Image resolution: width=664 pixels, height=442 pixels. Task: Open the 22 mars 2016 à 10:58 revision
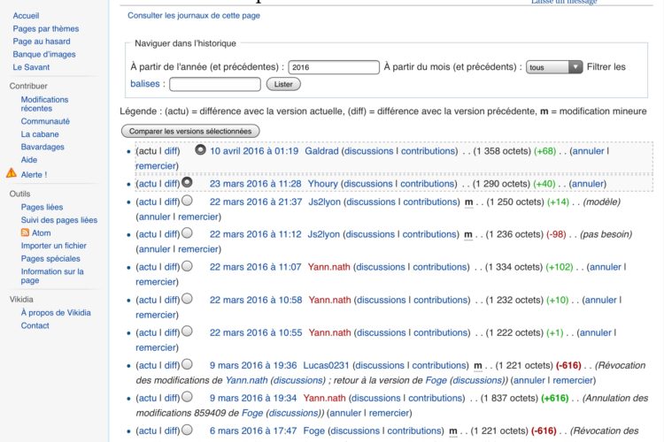click(x=256, y=300)
